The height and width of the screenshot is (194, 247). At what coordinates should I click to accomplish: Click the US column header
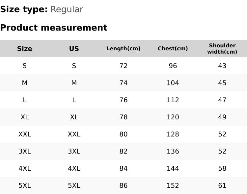(x=74, y=49)
